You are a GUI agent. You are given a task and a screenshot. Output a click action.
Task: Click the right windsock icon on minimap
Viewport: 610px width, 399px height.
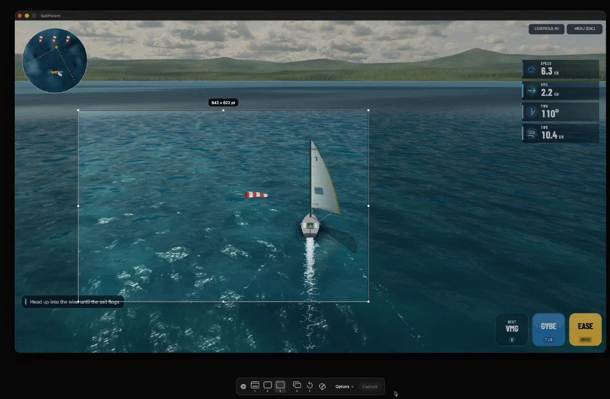(68, 39)
